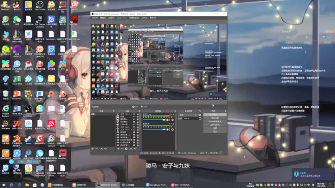
Task: Mute the 麦克风/Aux channel speaker icon
Action: 168,120
